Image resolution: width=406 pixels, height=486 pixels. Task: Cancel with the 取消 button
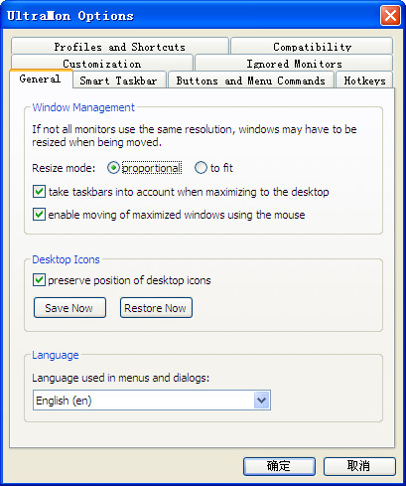(x=359, y=466)
